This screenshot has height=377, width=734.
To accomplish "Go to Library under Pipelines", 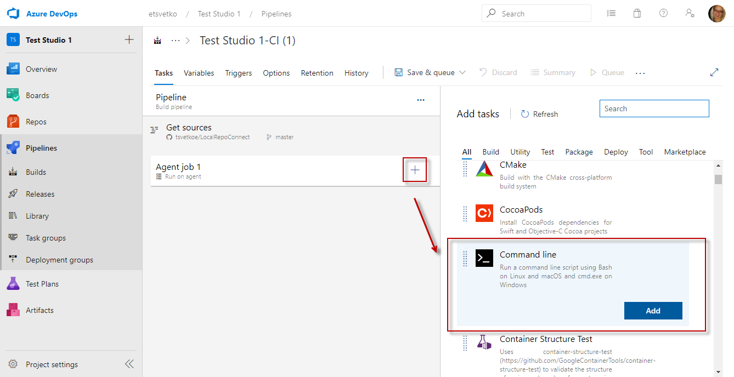I will 71,216.
